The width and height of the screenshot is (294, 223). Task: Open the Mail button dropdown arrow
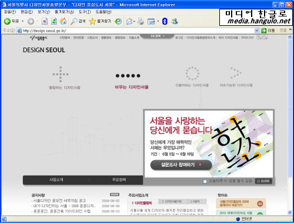pos(134,21)
